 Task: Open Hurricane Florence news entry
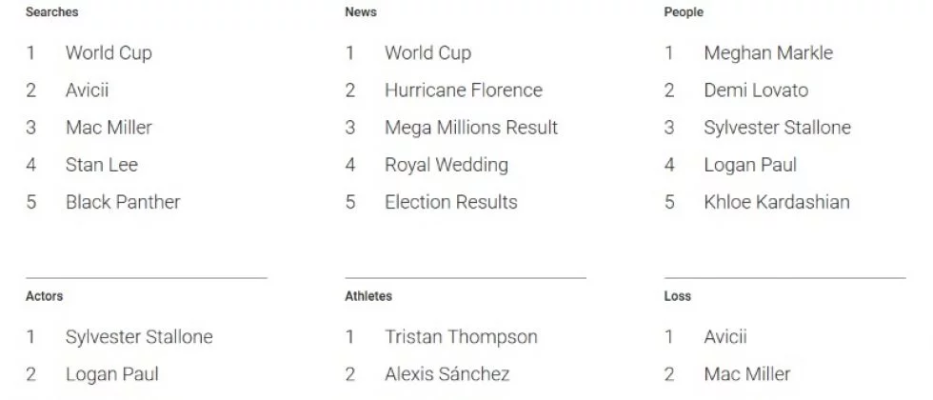point(464,90)
